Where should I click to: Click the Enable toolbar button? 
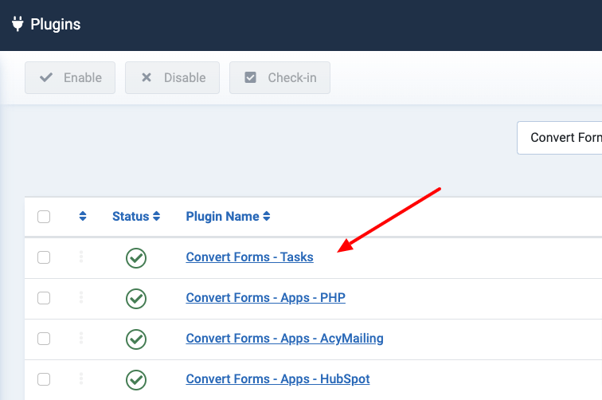(x=70, y=77)
